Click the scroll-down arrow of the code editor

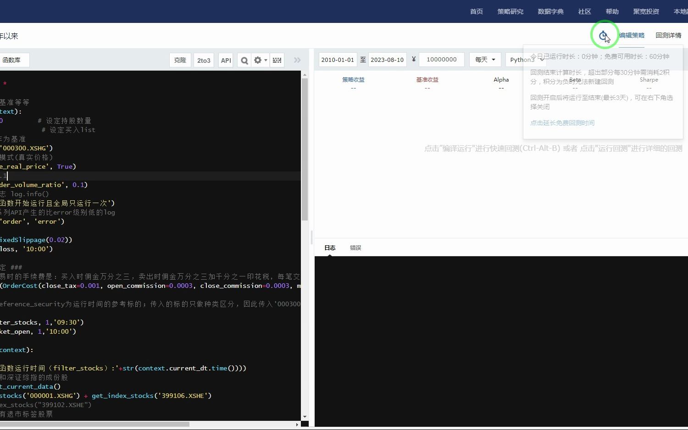point(305,417)
